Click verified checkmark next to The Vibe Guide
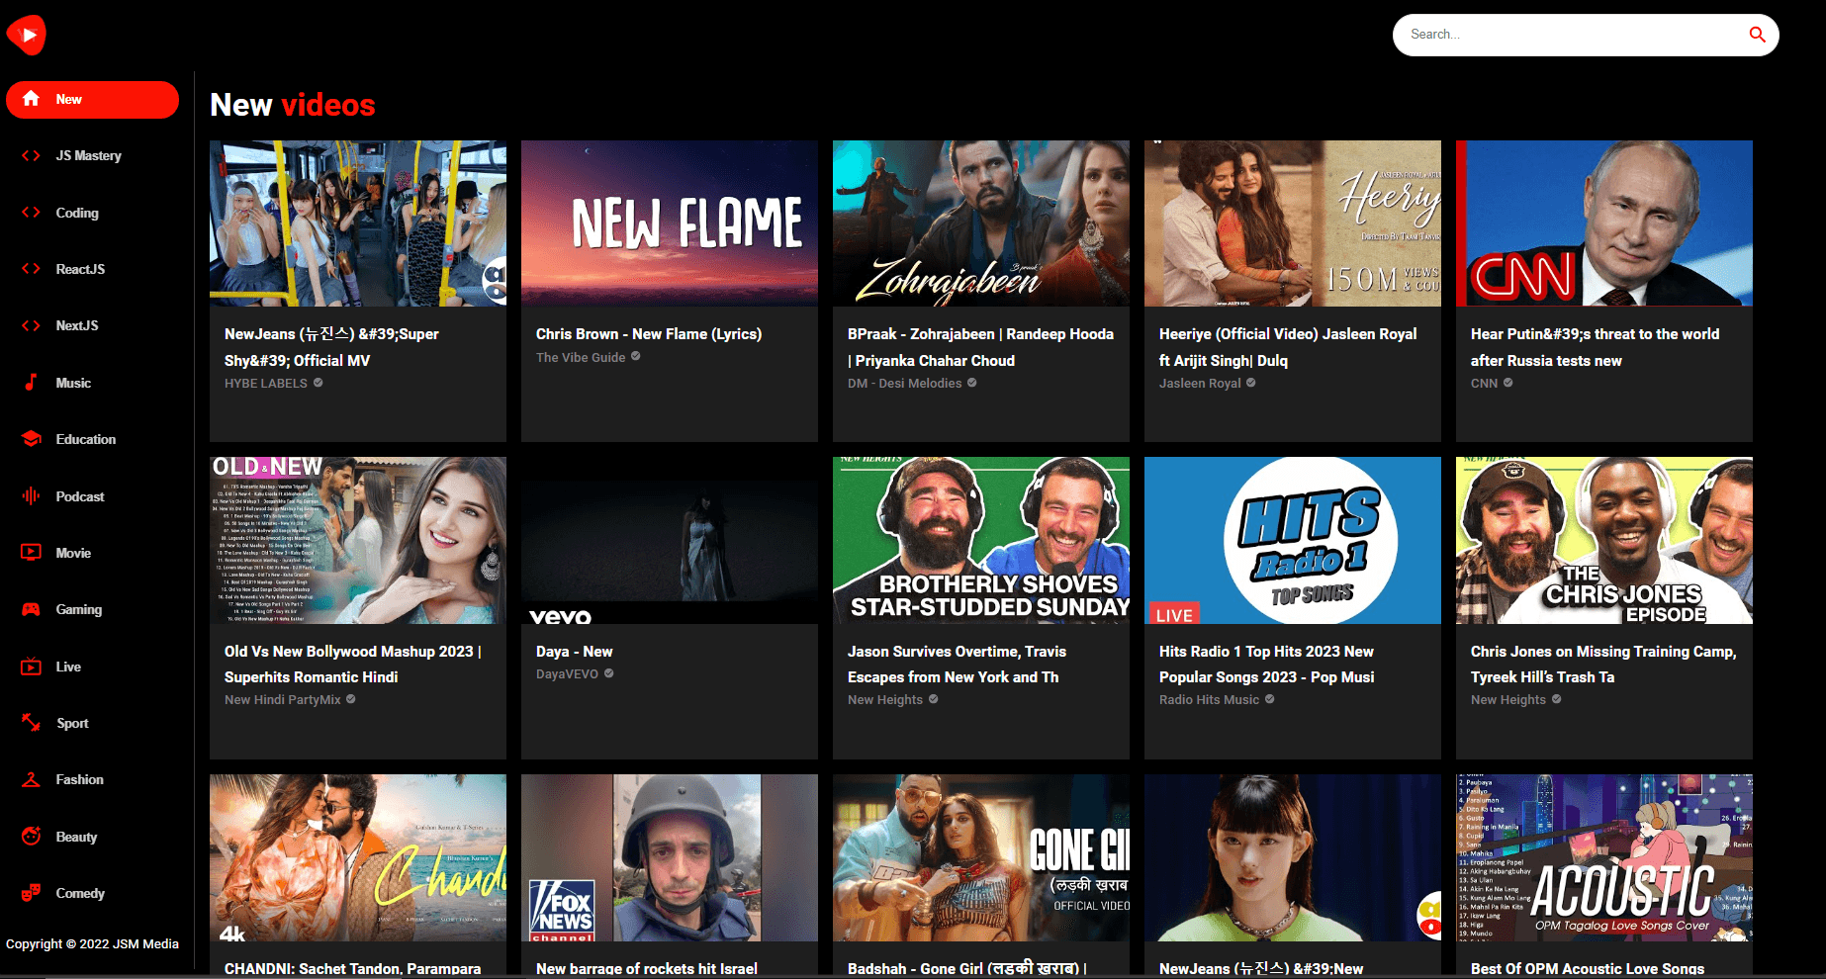The height and width of the screenshot is (979, 1826). (x=636, y=357)
